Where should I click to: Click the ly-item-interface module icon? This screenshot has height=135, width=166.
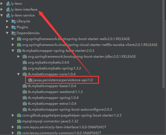pos(8,10)
